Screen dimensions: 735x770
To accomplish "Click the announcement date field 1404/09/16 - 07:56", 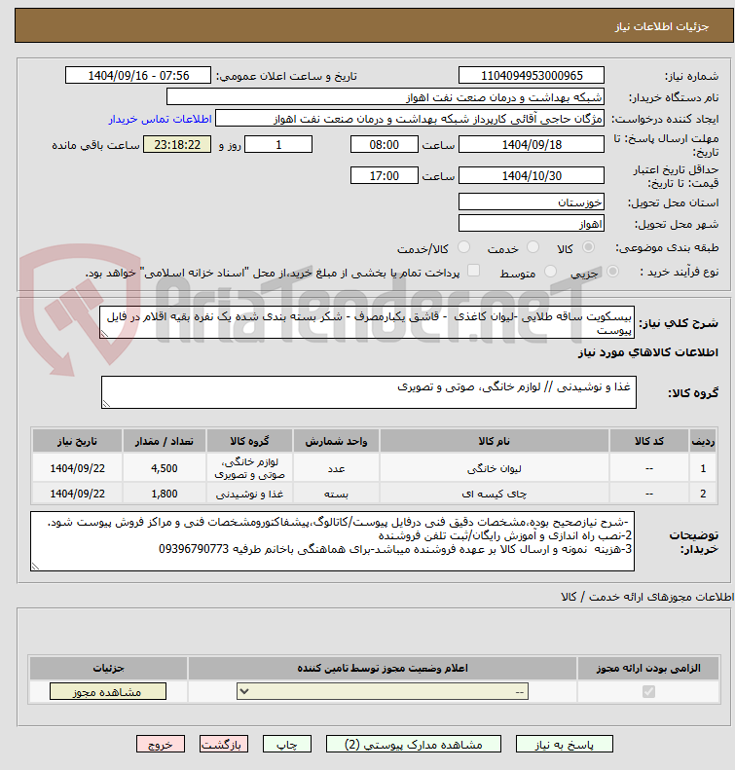I will 138,76.
